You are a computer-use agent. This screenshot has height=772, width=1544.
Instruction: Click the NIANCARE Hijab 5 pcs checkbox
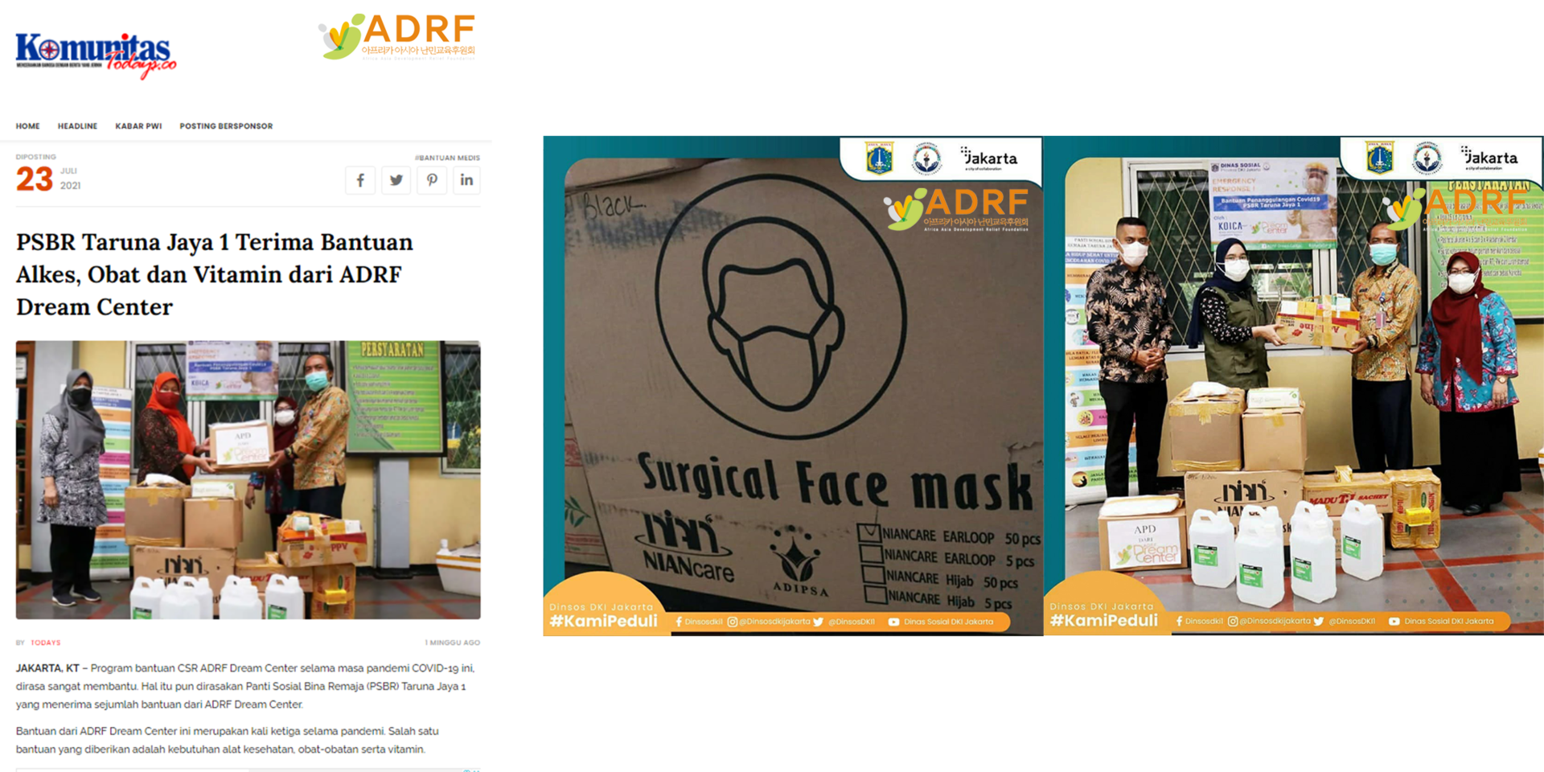click(x=876, y=595)
